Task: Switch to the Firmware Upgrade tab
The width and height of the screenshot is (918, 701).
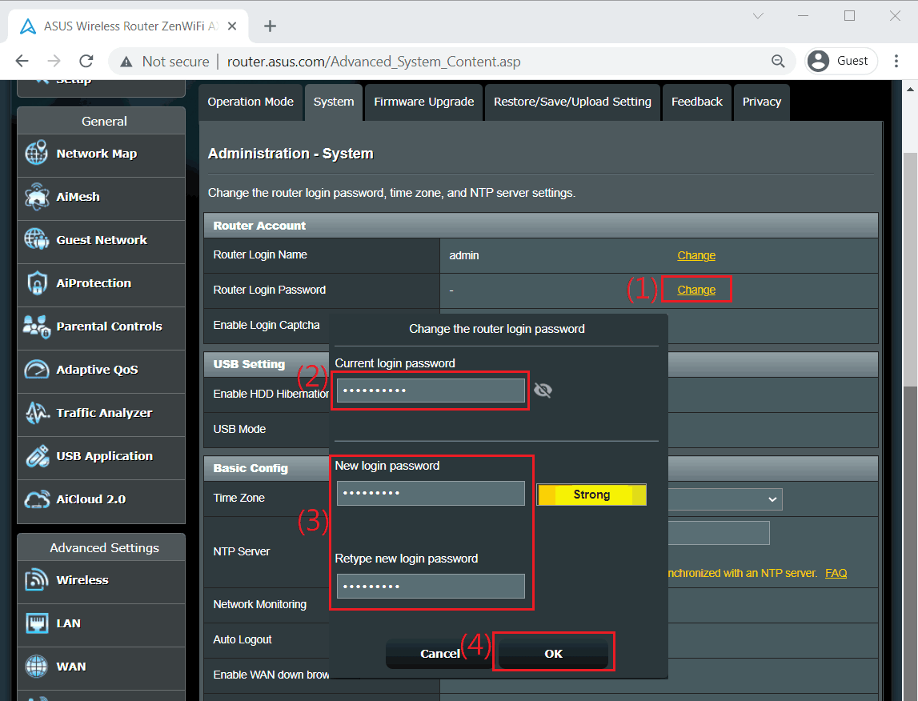Action: point(423,102)
